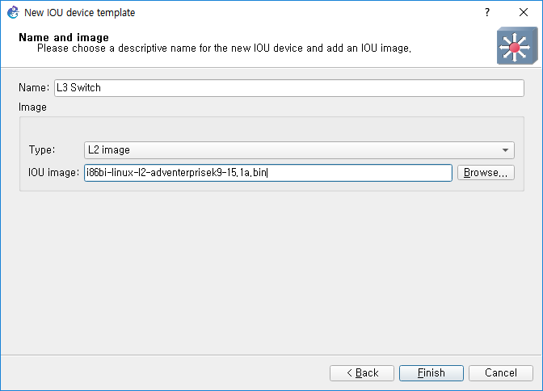The height and width of the screenshot is (391, 543).
Task: Click the 'Name and image' heading text
Action: (64, 37)
